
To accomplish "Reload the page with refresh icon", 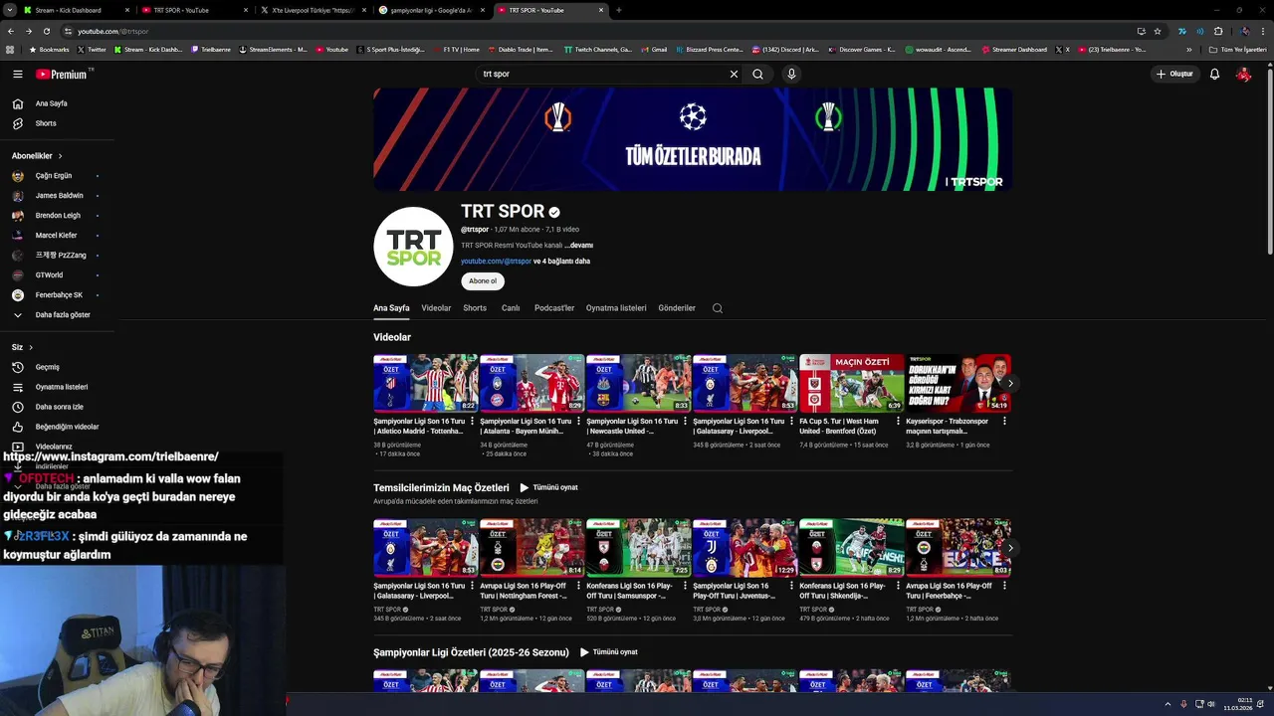I will [47, 31].
